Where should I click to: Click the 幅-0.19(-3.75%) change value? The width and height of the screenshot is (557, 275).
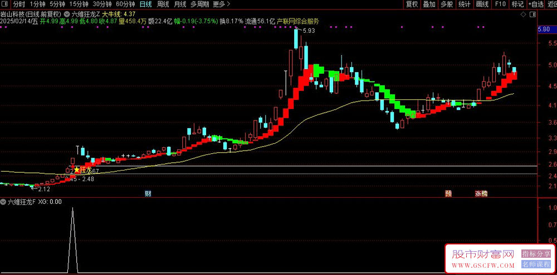click(x=196, y=21)
